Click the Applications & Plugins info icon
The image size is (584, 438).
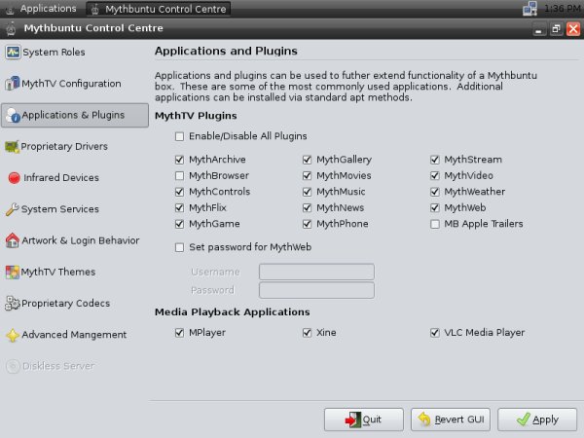(x=13, y=115)
